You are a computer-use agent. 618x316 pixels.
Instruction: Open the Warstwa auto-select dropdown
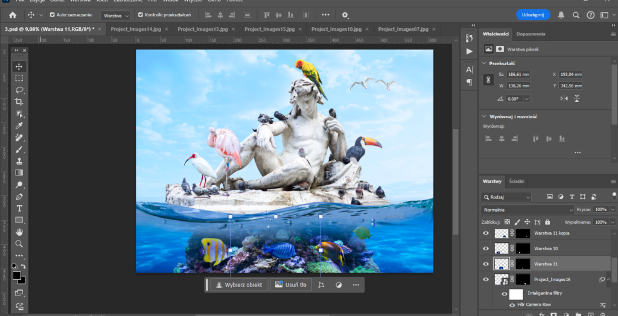point(115,15)
